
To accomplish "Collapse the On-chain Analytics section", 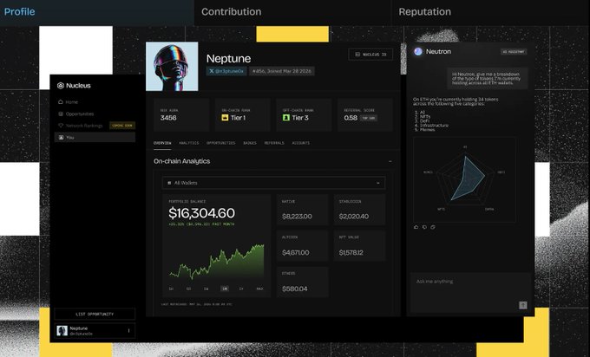I will click(x=390, y=161).
